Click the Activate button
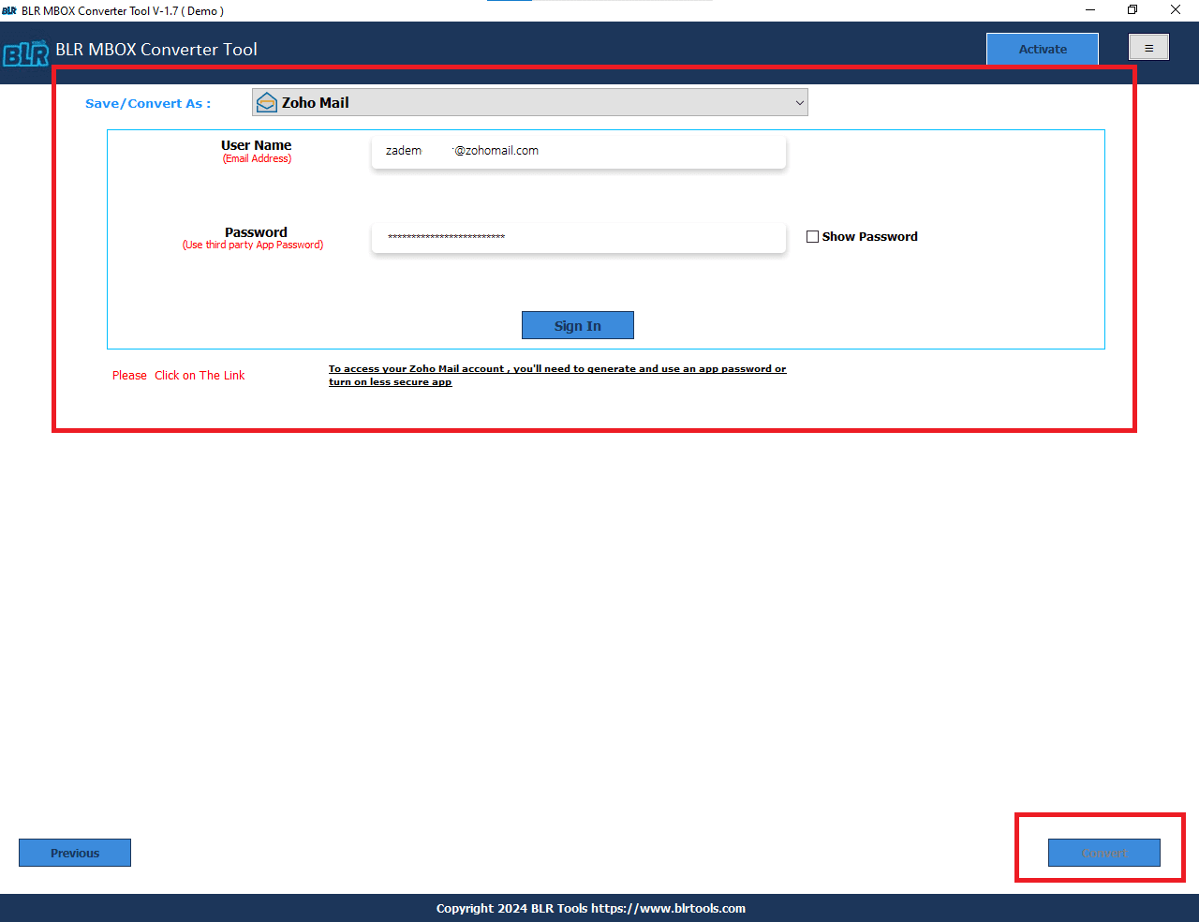Image resolution: width=1199 pixels, height=922 pixels. pos(1043,50)
